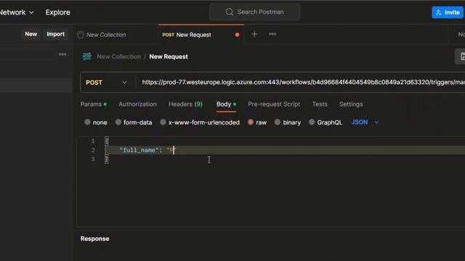465x261 pixels.
Task: Select the binary body option
Action: (x=288, y=123)
